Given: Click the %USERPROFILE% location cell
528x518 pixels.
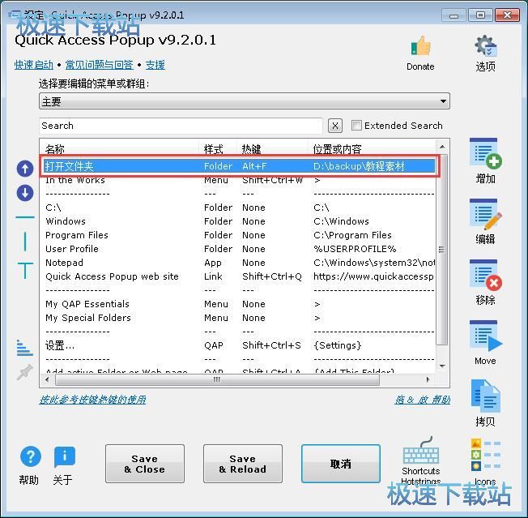Looking at the screenshot, I should tap(355, 249).
